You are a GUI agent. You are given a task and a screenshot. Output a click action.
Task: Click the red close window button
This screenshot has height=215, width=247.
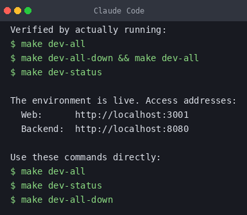pos(7,11)
